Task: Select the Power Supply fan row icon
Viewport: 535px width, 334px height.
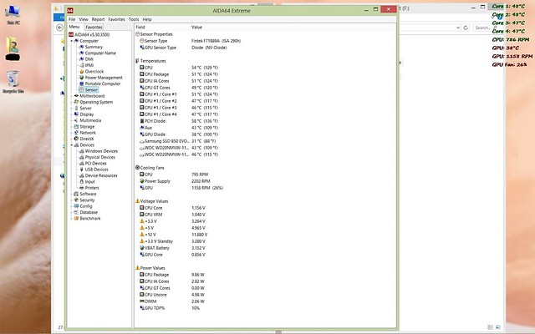Action: click(x=142, y=181)
